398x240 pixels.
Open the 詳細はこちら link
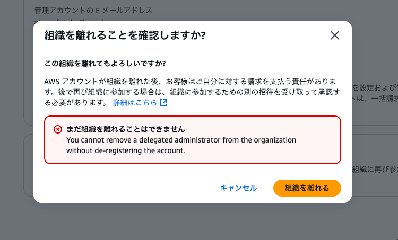pos(135,103)
